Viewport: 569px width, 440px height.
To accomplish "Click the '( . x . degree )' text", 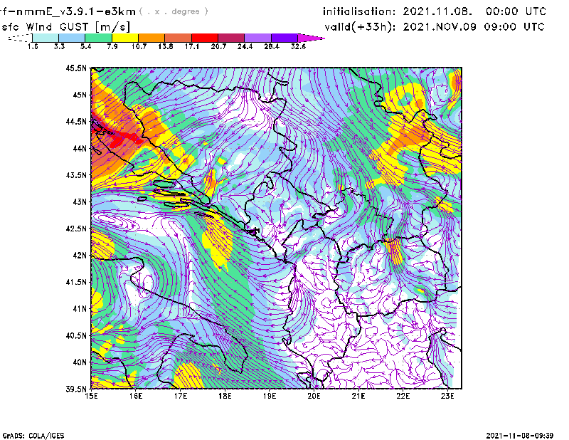I will 174,11.
